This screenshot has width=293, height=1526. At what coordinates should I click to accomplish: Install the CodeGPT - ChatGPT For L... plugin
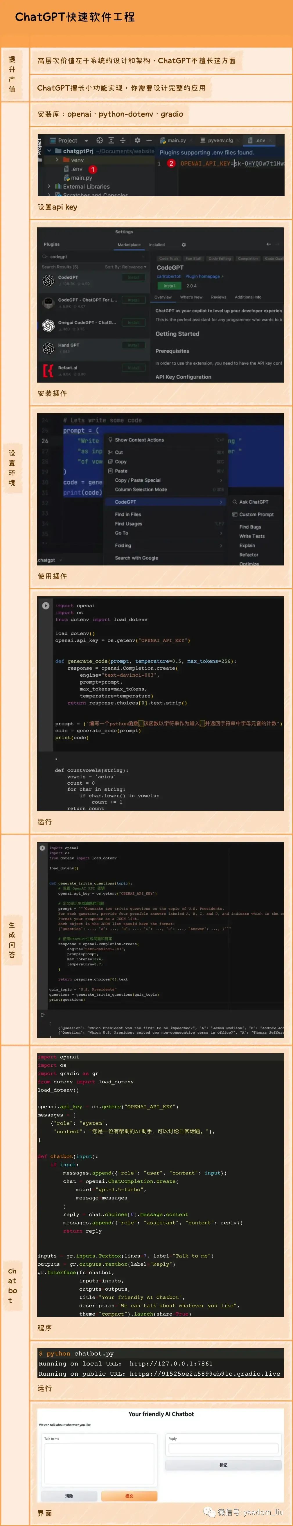click(134, 300)
